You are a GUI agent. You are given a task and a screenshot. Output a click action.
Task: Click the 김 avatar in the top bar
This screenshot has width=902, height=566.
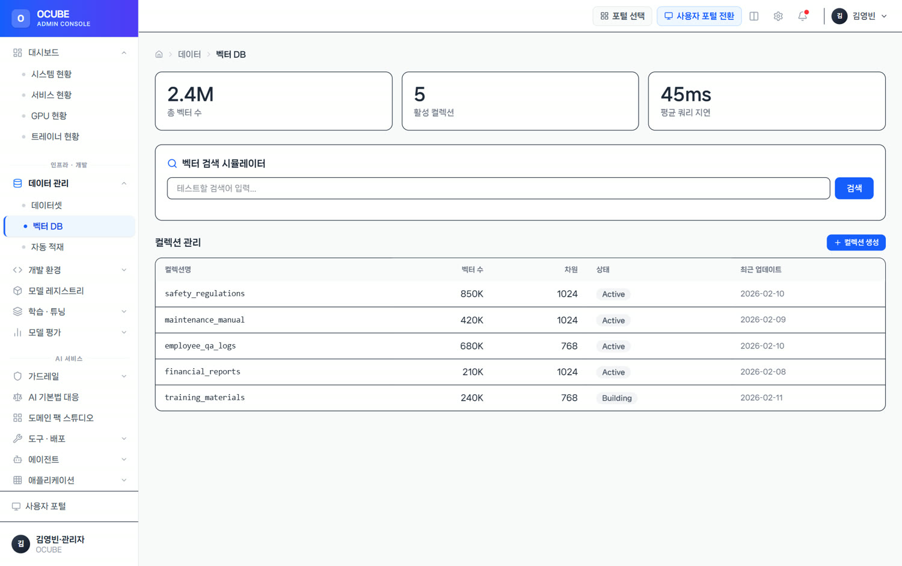[x=839, y=16]
